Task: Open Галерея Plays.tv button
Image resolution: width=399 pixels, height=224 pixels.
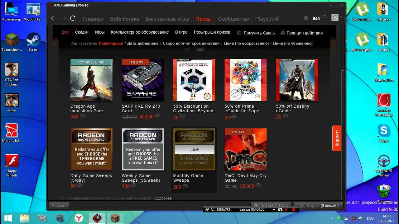Action: (271, 205)
